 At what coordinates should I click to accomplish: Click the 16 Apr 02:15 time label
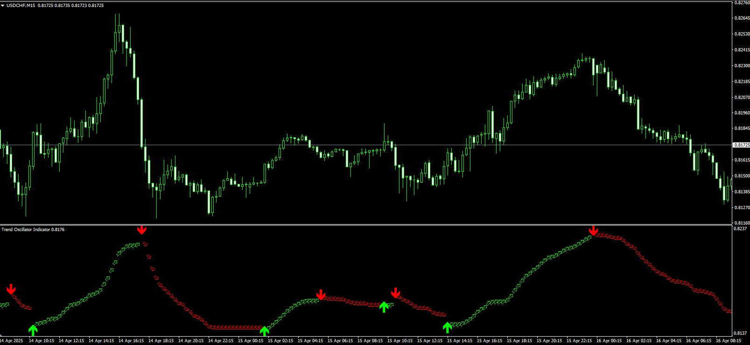pyautogui.click(x=639, y=341)
